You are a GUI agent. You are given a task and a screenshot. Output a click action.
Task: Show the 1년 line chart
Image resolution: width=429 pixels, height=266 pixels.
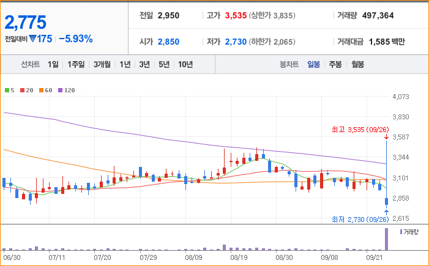[125, 65]
